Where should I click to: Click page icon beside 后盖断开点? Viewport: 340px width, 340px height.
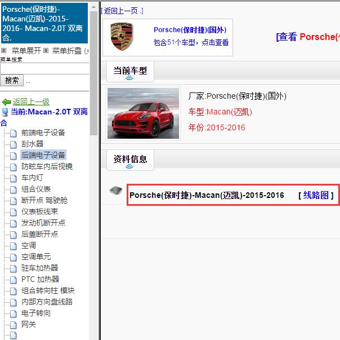coord(13,235)
